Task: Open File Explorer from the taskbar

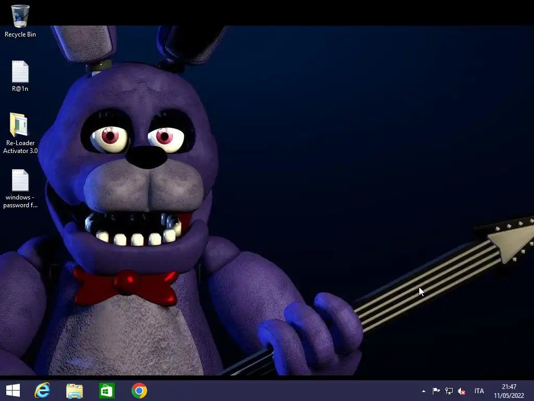Action: point(74,391)
